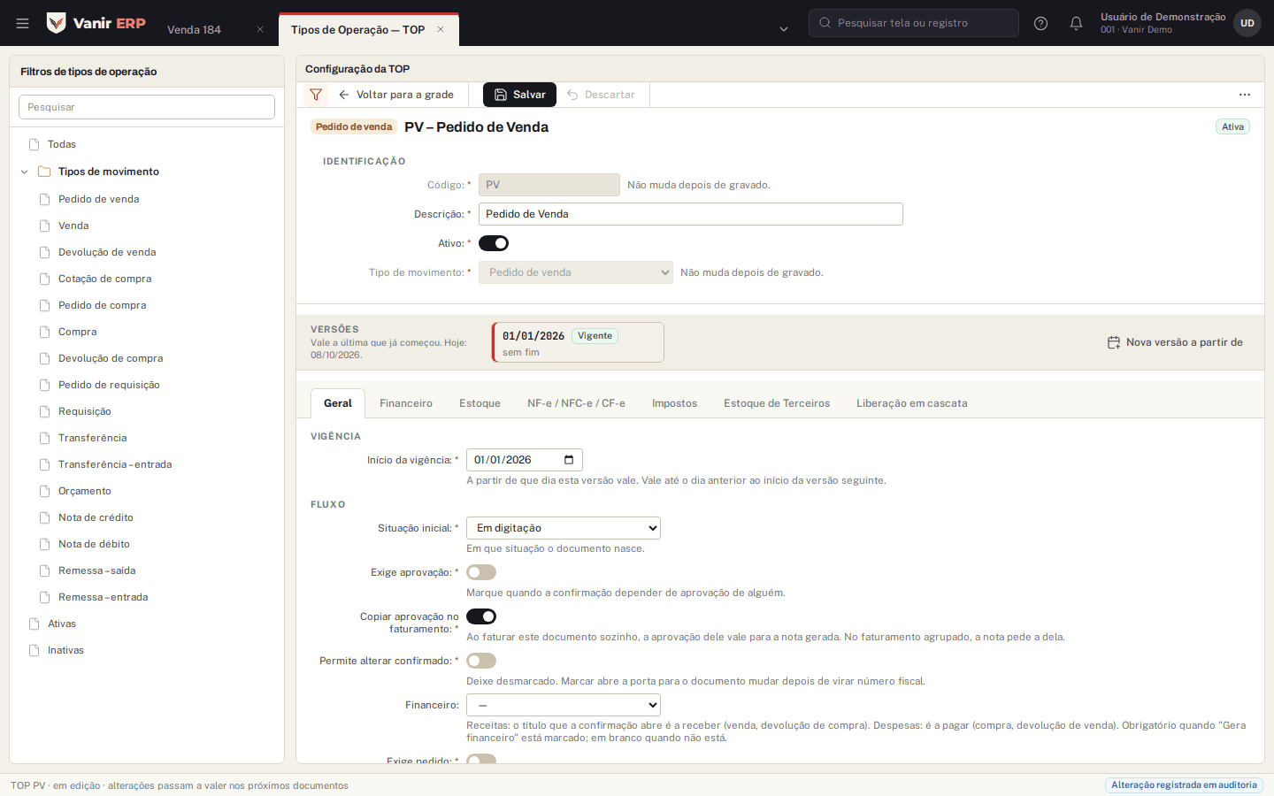Show notifications bell
The height and width of the screenshot is (796, 1274).
(x=1076, y=23)
